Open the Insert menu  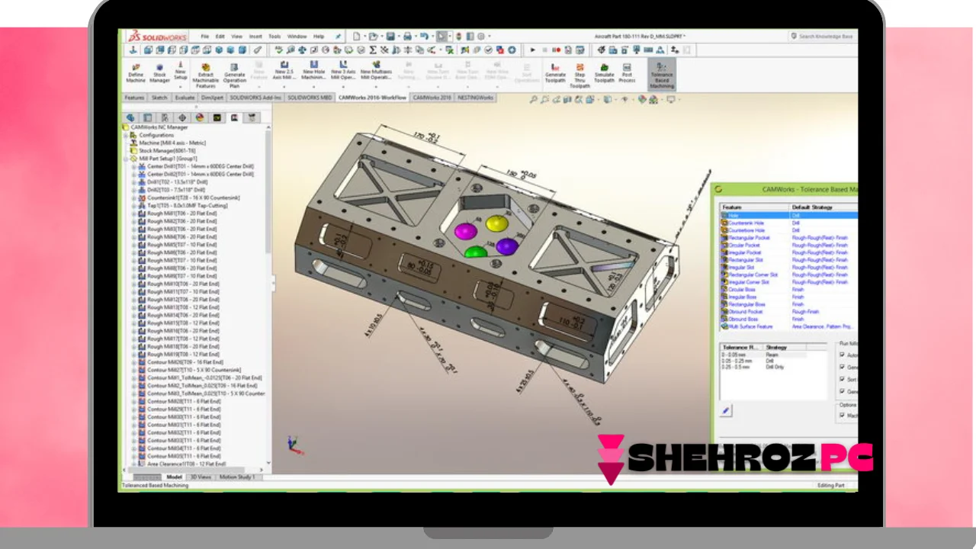[255, 36]
